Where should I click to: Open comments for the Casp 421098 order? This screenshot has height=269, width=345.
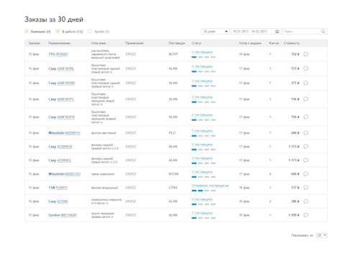(x=305, y=201)
